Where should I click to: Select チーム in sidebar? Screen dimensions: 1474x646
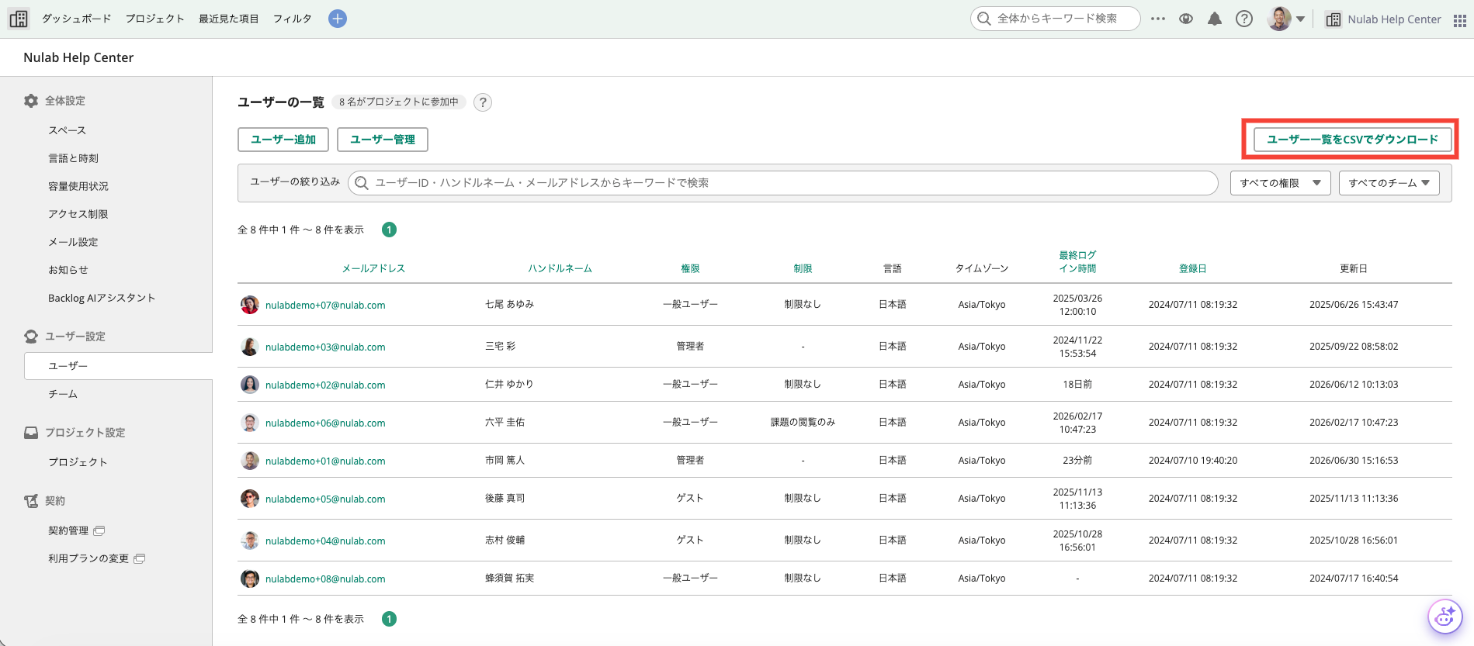63,394
